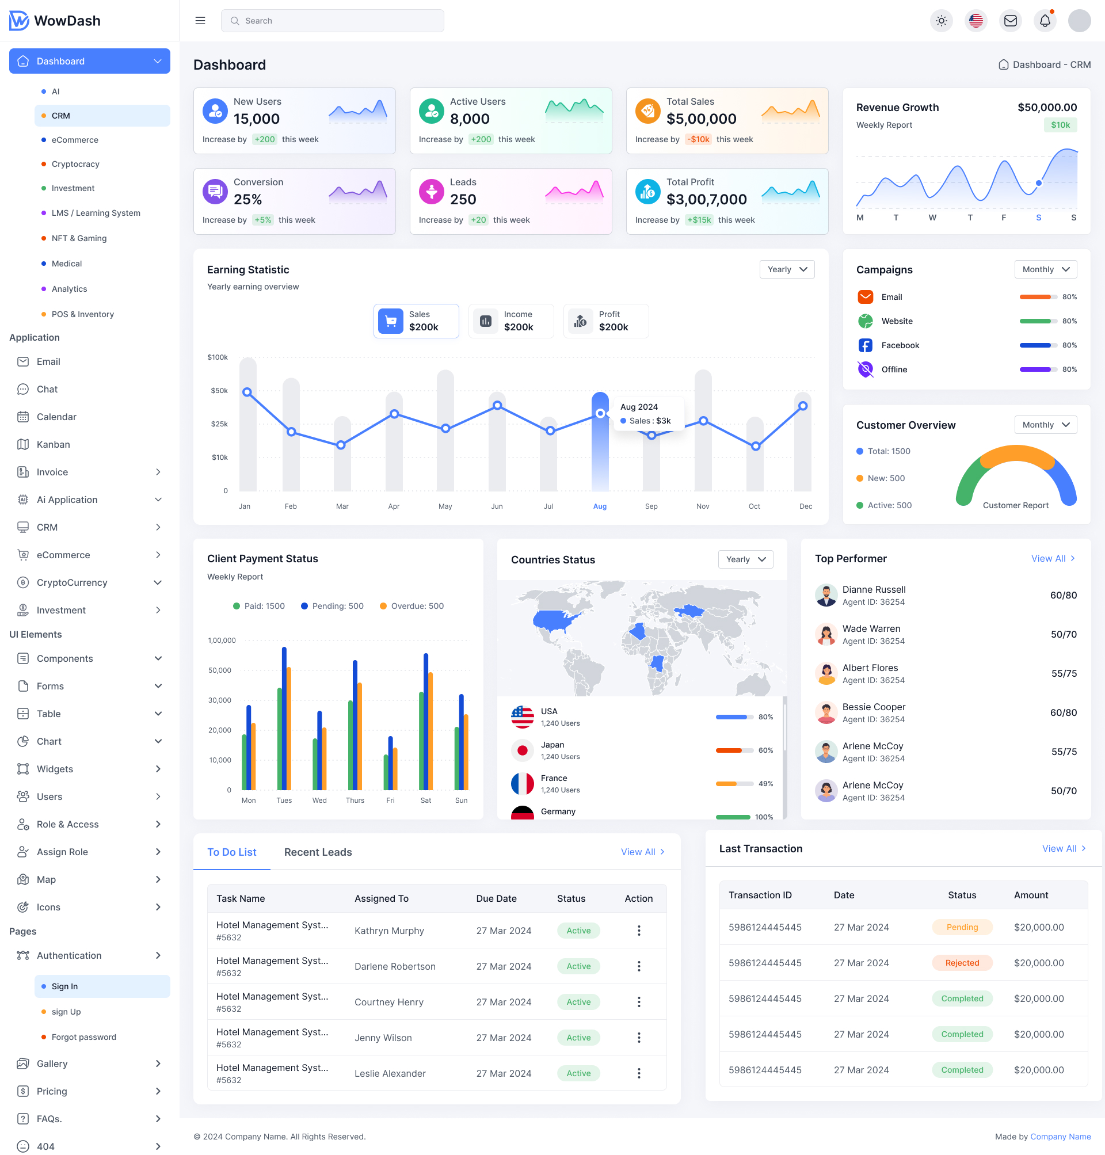Open messages via envelope icon in header
1105x1155 pixels.
point(1010,20)
